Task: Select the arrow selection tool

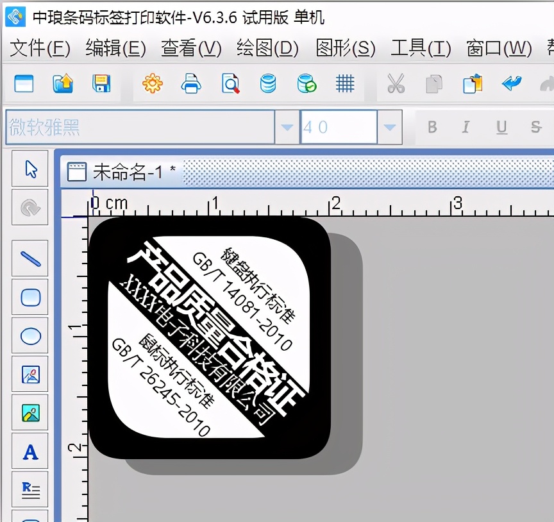Action: coord(29,169)
